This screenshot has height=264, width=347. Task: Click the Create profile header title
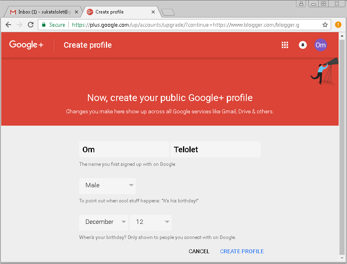point(88,45)
